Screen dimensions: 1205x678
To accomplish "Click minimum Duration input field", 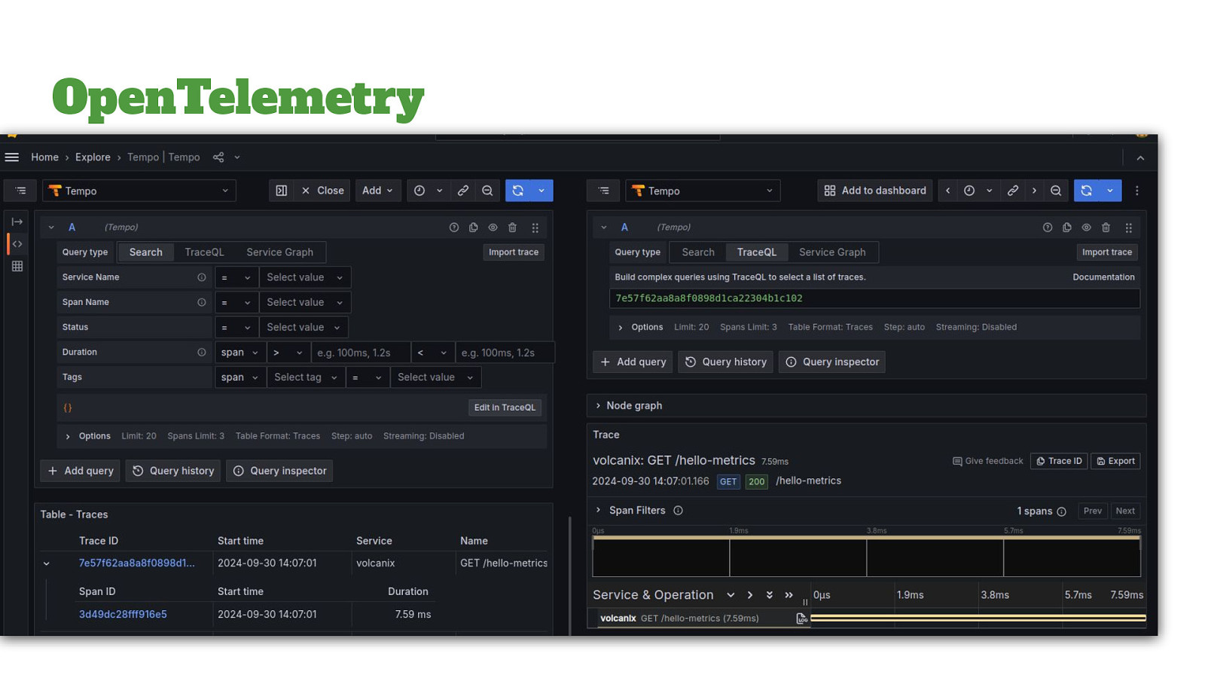I will coord(361,353).
